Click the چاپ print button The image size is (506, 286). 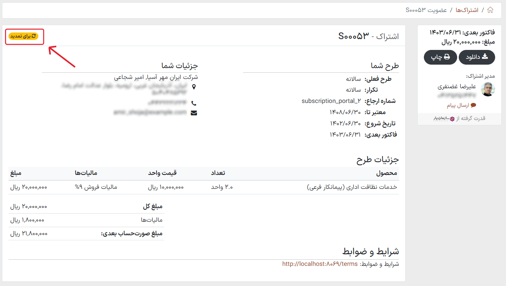pos(440,57)
